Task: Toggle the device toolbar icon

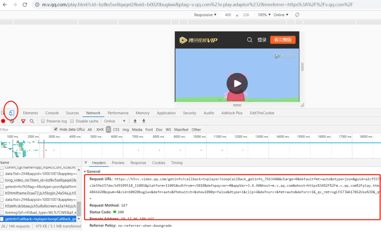Action: click(x=11, y=113)
